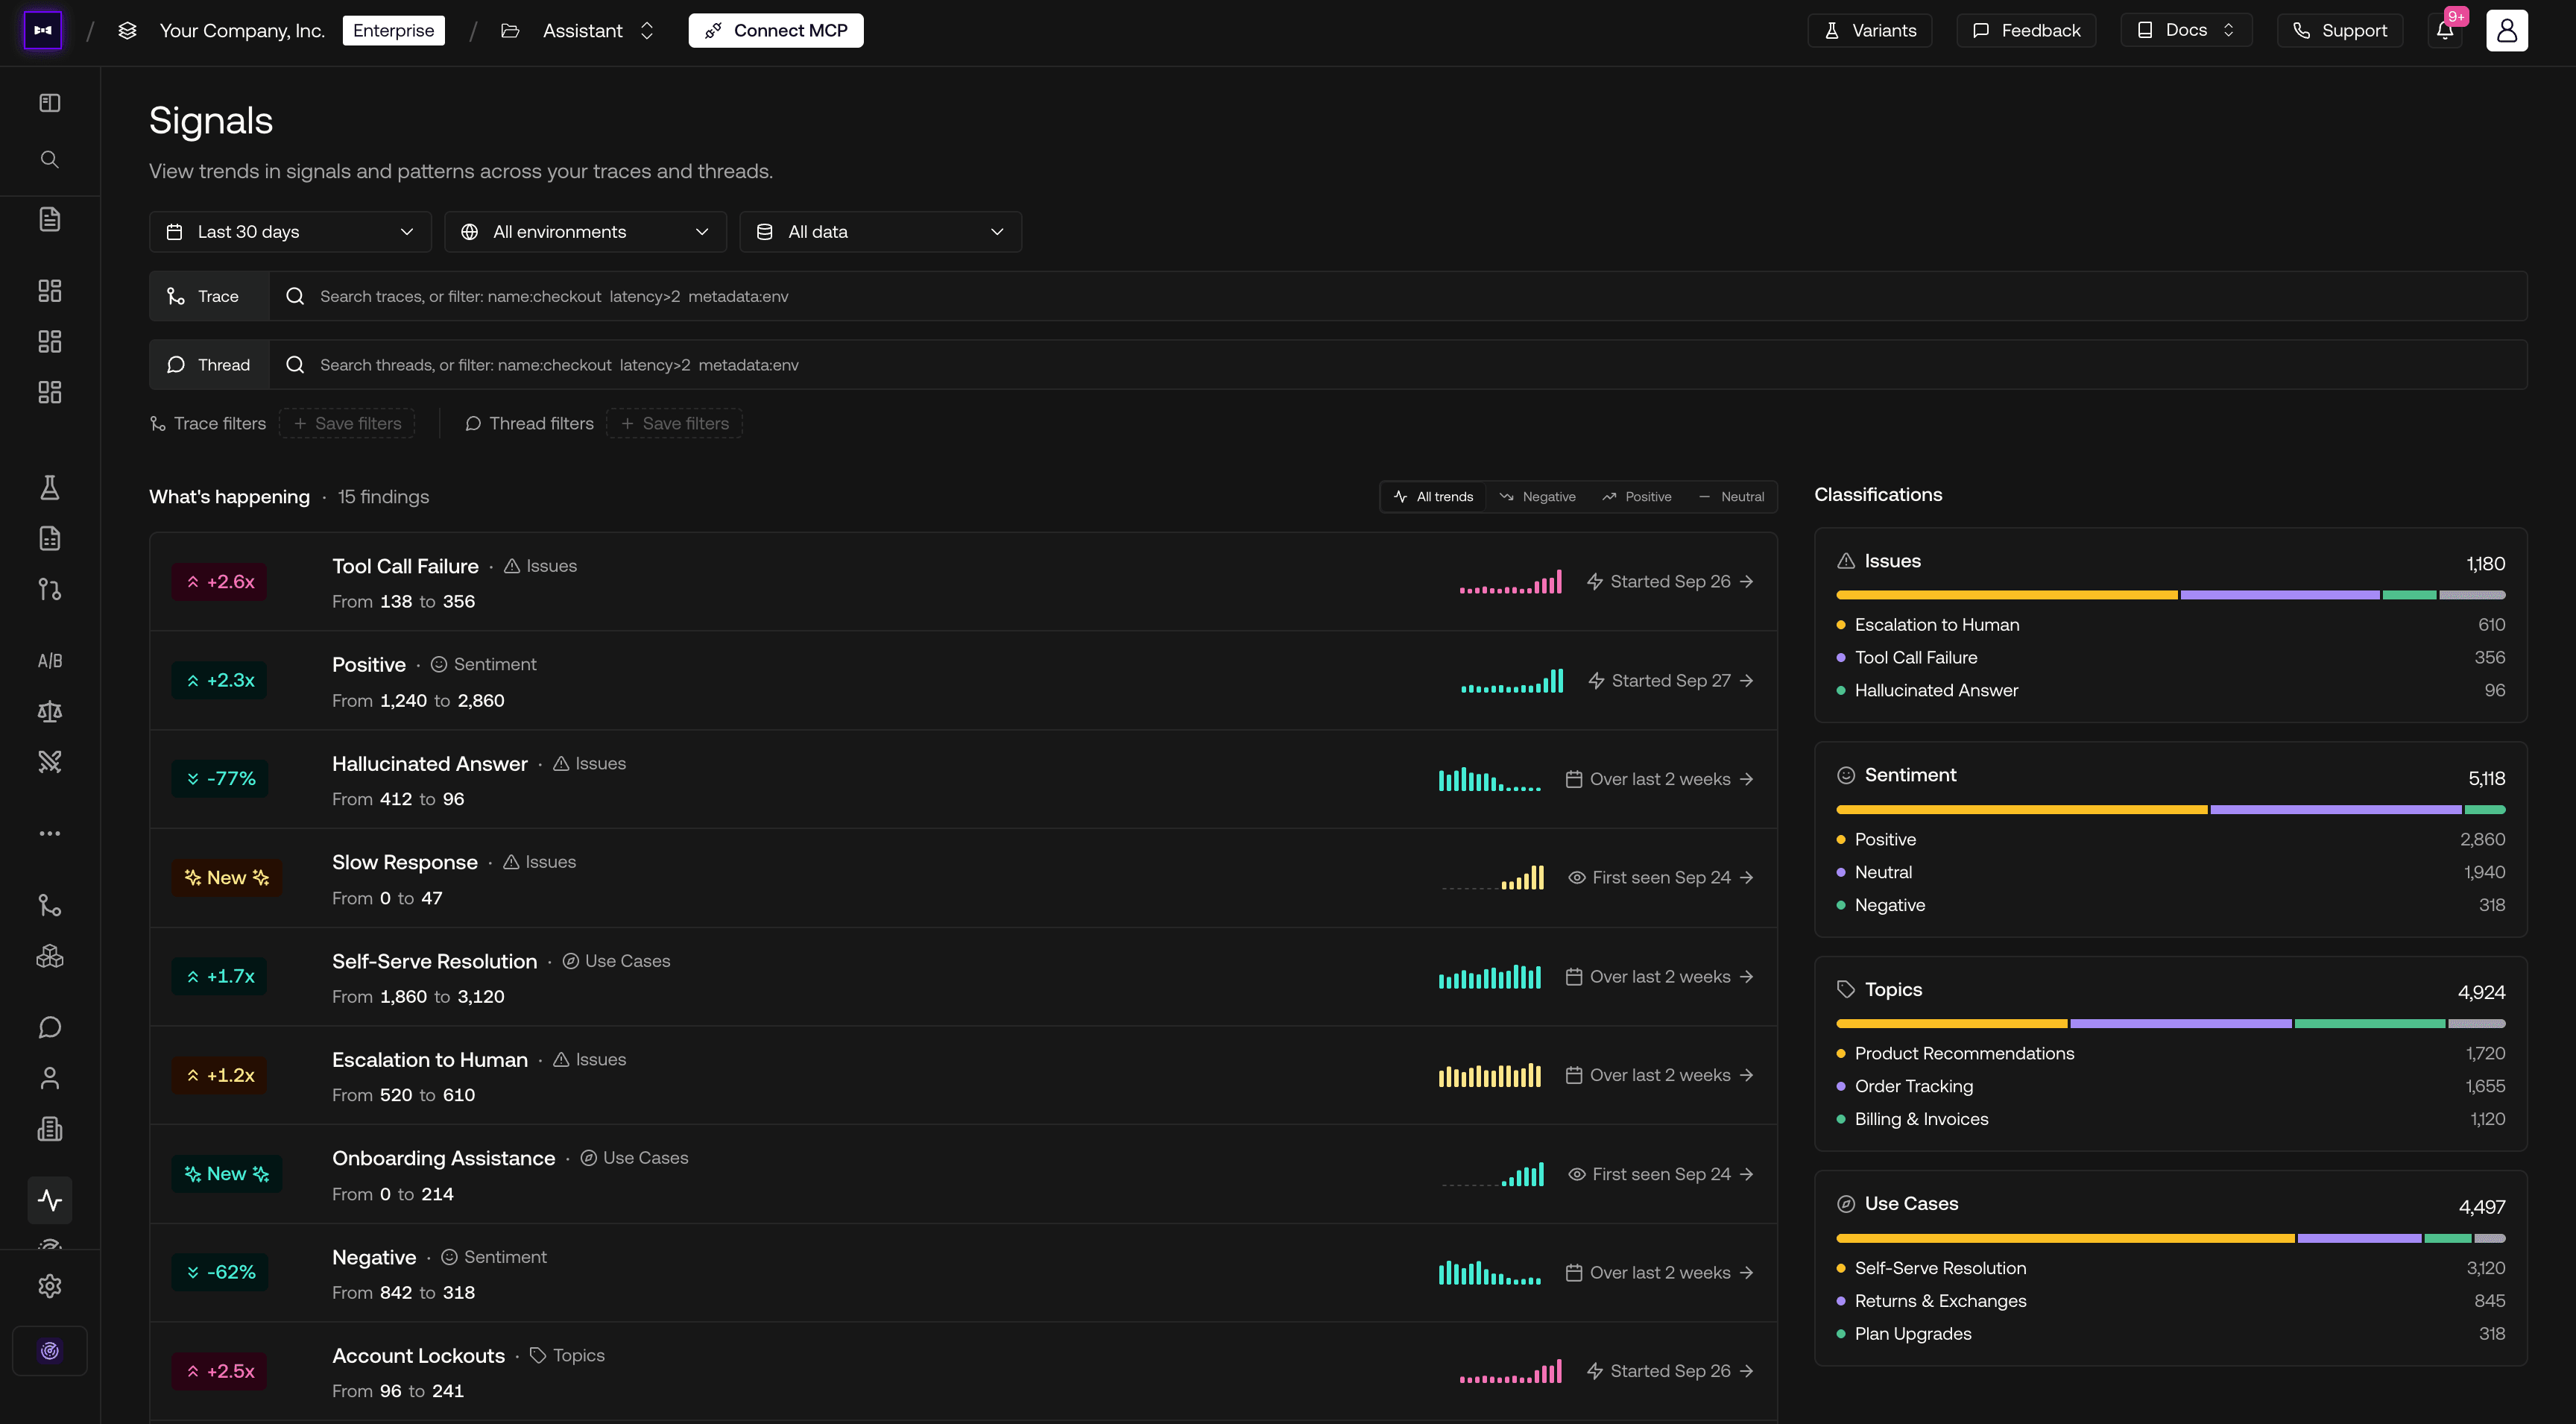Click the Negative sentiment finding title

[x=374, y=1257]
